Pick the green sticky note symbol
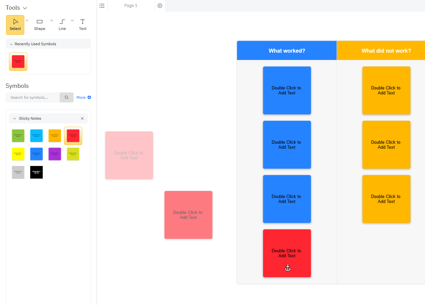 click(x=18, y=136)
